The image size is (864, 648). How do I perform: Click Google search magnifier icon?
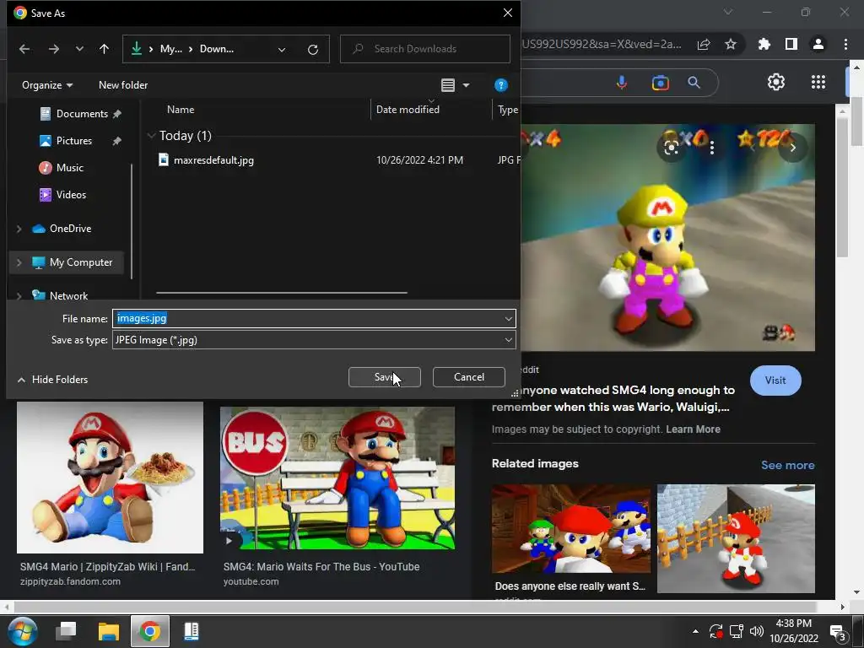coord(694,83)
